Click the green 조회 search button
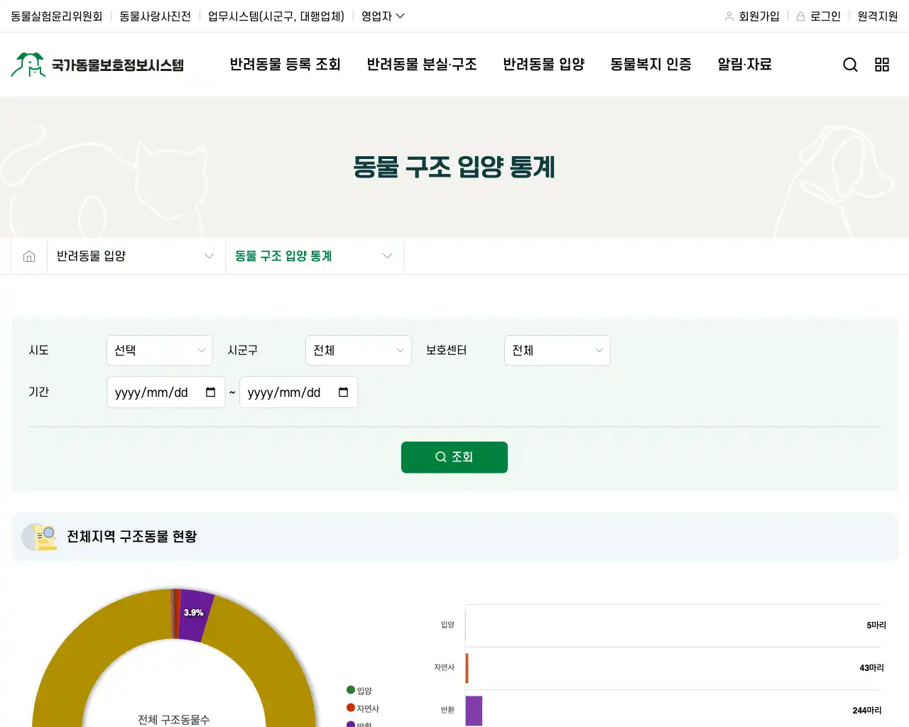Screen dimensions: 909x727 (x=454, y=457)
